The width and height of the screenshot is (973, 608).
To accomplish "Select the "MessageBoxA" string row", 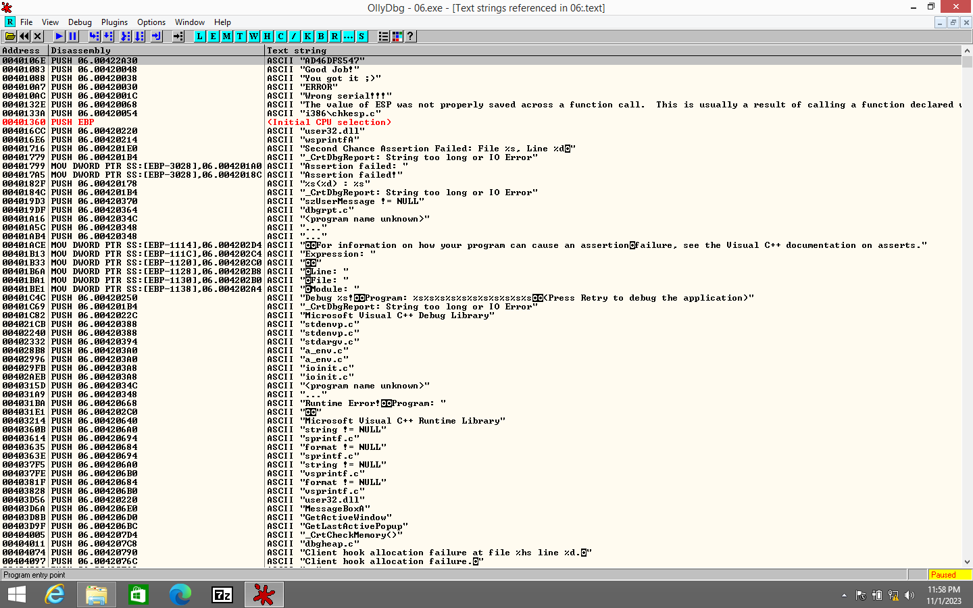I will click(480, 509).
